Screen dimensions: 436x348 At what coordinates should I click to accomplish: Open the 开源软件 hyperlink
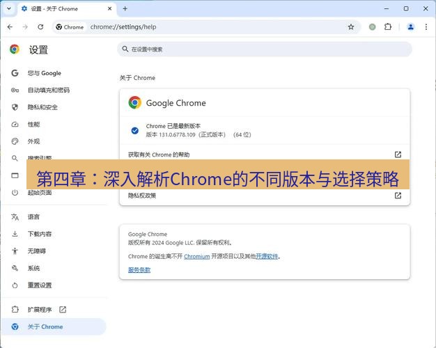[267, 256]
